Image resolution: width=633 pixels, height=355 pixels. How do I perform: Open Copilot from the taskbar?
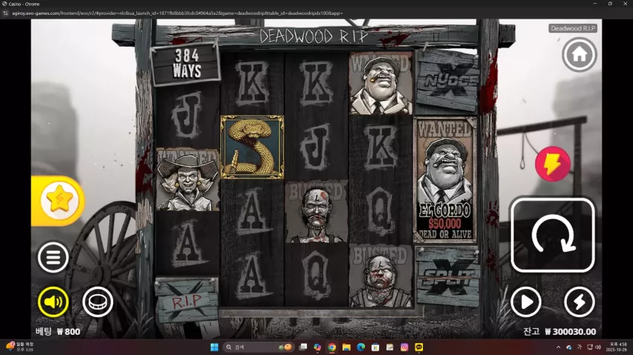tap(317, 347)
